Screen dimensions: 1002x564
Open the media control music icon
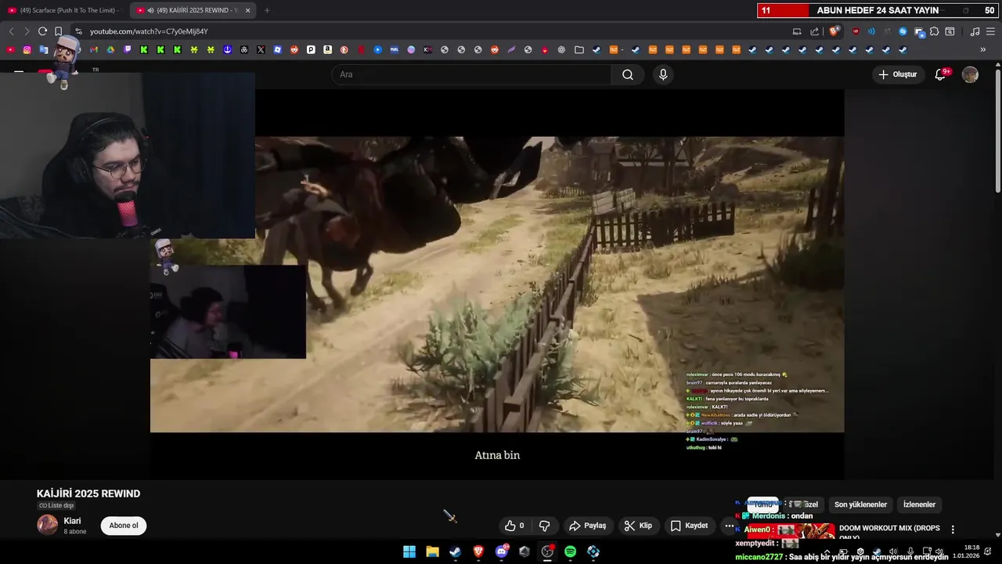975,31
